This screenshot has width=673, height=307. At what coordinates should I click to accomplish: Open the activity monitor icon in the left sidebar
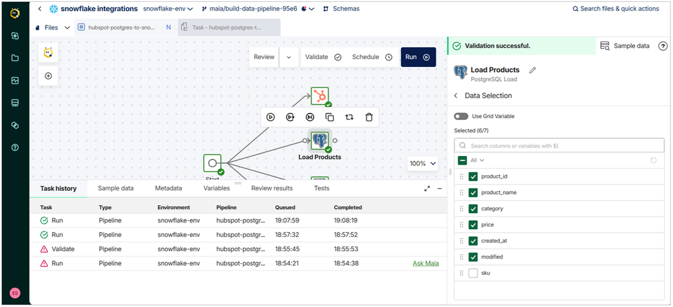coord(15,81)
